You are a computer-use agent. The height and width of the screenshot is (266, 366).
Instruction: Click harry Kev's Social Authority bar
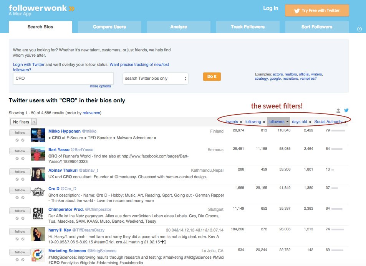pos(338,230)
